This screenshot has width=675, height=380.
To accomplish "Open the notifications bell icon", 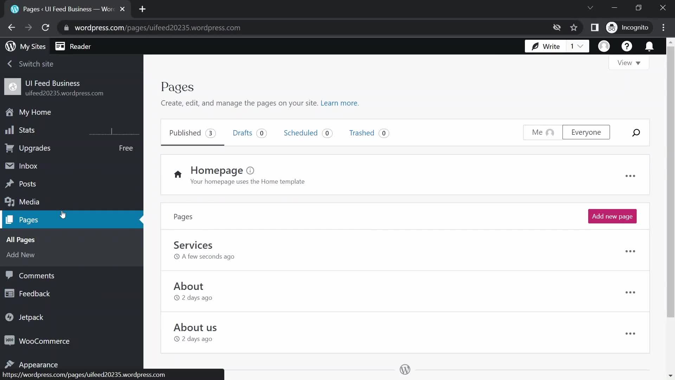I will point(650,46).
